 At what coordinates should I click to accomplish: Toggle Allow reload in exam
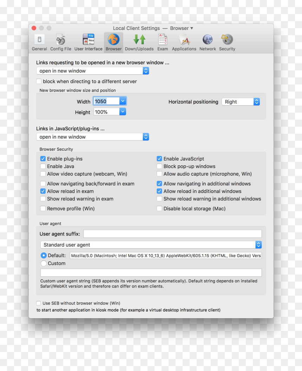(43, 191)
